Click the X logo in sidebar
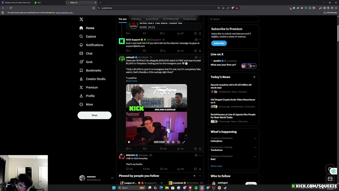Screen dimensions: 339x191 (x=81, y=19)
